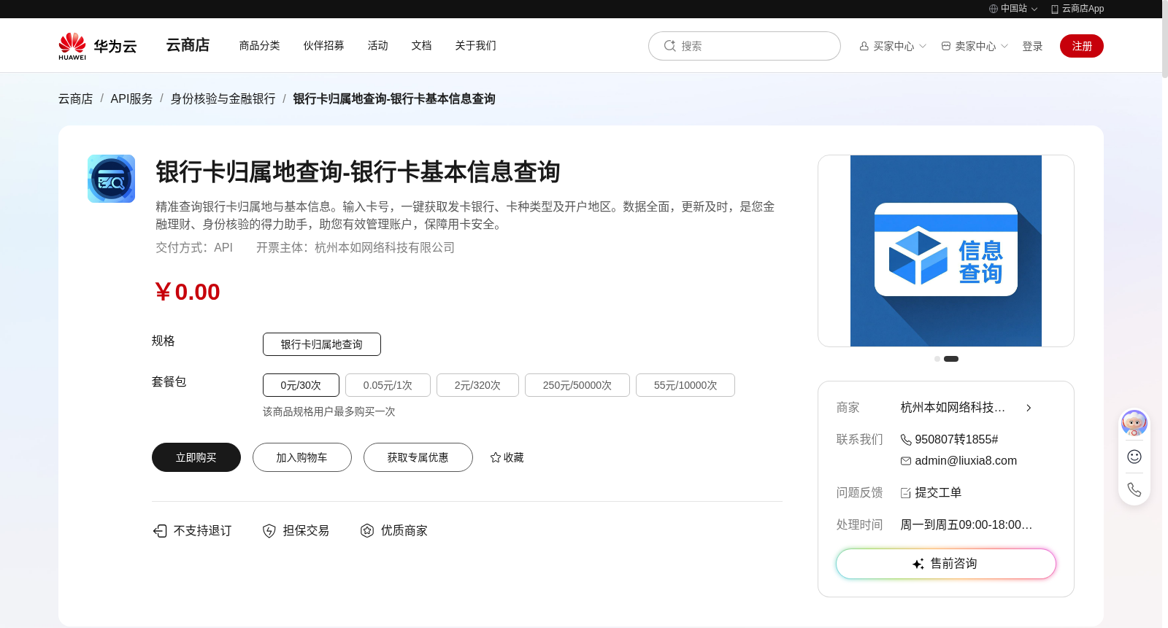Open the 活动 menu item
Viewport: 1168px width, 628px height.
(378, 45)
